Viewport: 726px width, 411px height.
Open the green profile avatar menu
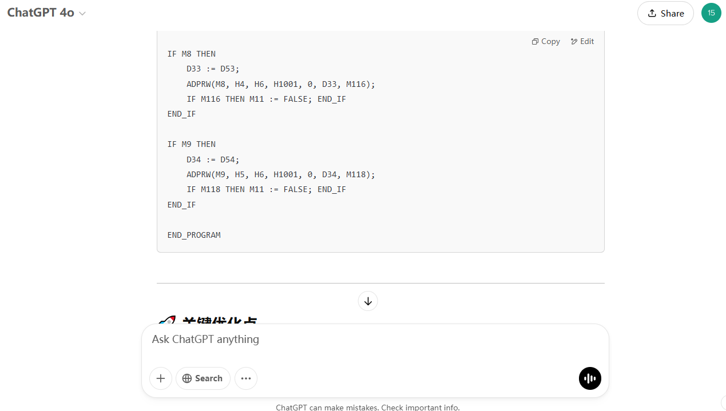pyautogui.click(x=711, y=13)
